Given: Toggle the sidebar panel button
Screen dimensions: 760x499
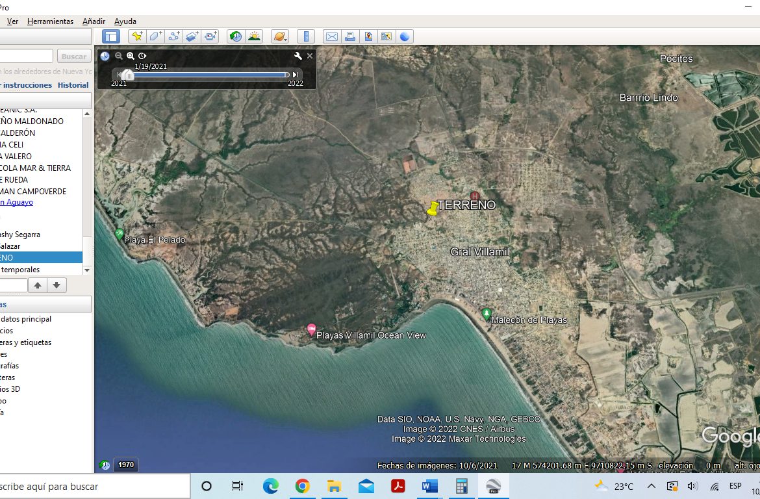Looking at the screenshot, I should [x=111, y=36].
